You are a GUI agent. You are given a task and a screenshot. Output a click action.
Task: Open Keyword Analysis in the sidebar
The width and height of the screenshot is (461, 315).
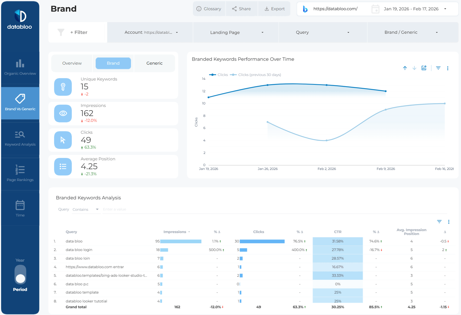[x=20, y=138]
